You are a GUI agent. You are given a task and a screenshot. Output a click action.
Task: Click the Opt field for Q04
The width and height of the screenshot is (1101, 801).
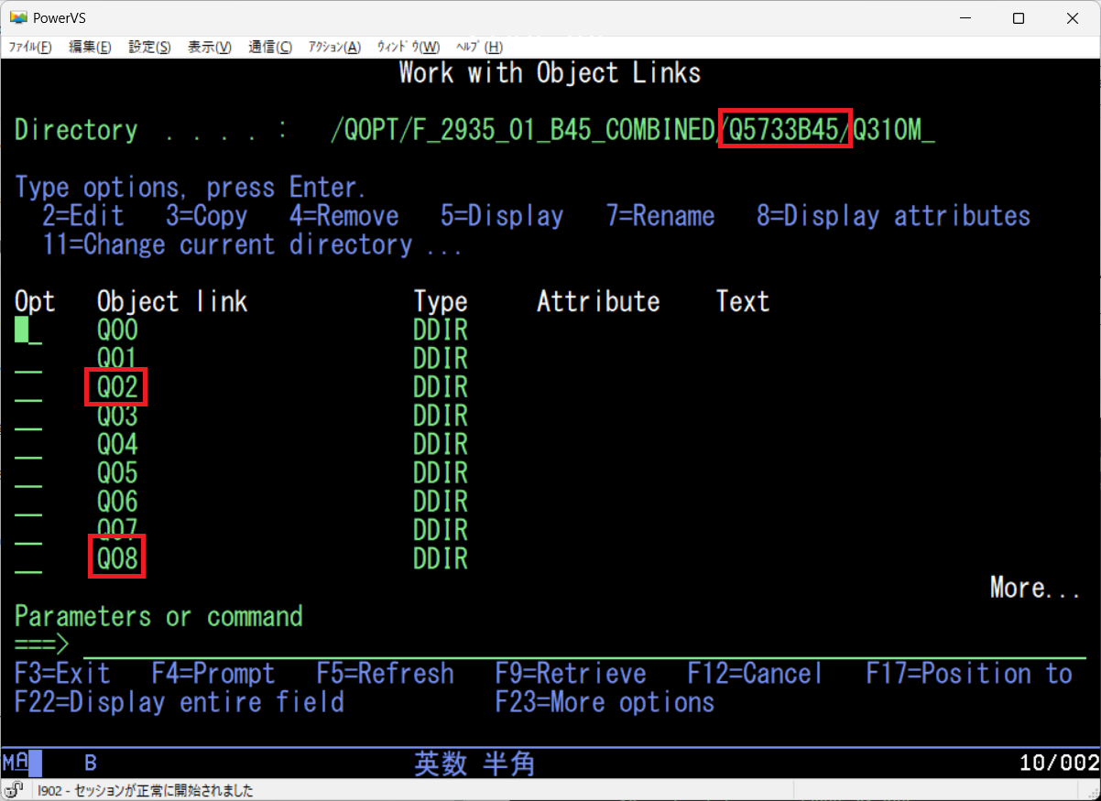click(x=27, y=444)
